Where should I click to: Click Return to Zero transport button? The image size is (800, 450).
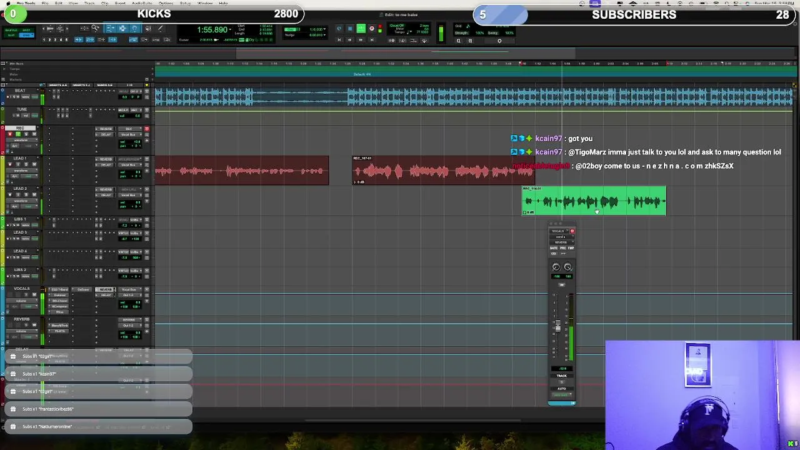[x=339, y=39]
